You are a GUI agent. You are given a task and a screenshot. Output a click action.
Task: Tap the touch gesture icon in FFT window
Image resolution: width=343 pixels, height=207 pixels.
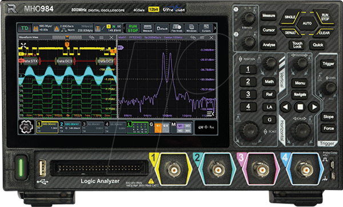193,38
